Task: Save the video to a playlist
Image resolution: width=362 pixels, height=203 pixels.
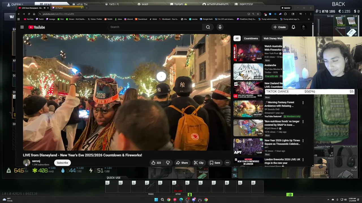Action: click(215, 163)
